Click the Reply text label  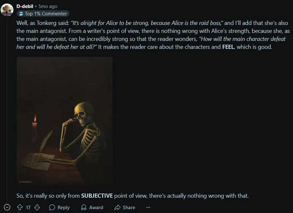63,207
